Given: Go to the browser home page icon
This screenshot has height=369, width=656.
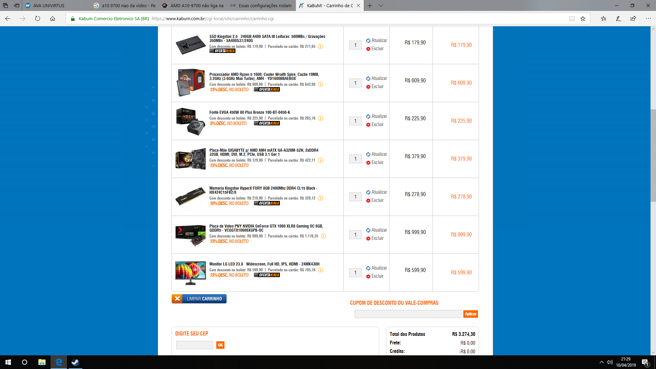Looking at the screenshot, I should click(53, 18).
